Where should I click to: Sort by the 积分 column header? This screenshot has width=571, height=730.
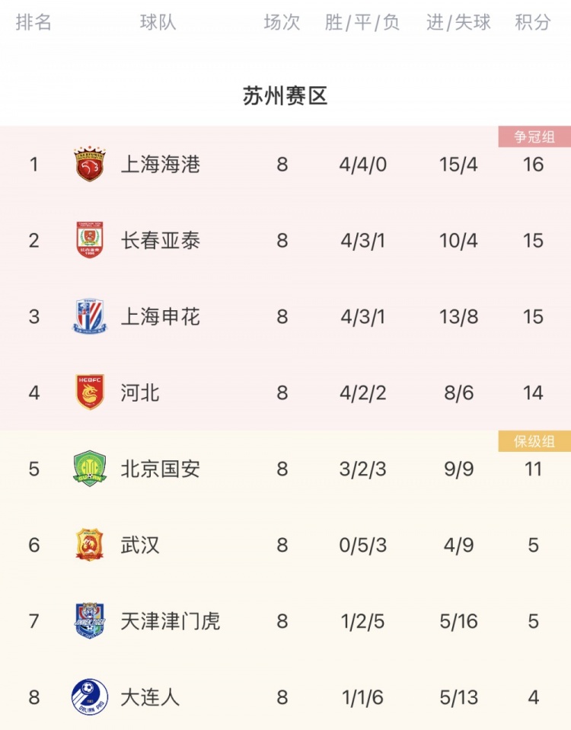533,22
